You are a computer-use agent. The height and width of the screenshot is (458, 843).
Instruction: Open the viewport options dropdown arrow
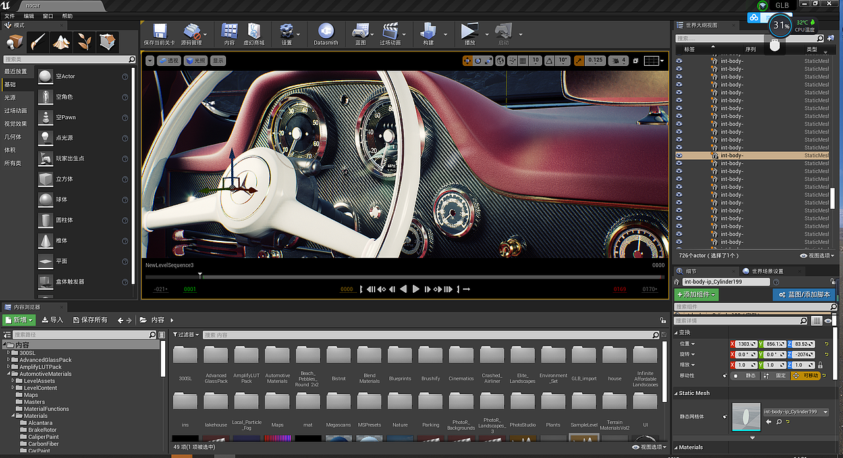[150, 61]
